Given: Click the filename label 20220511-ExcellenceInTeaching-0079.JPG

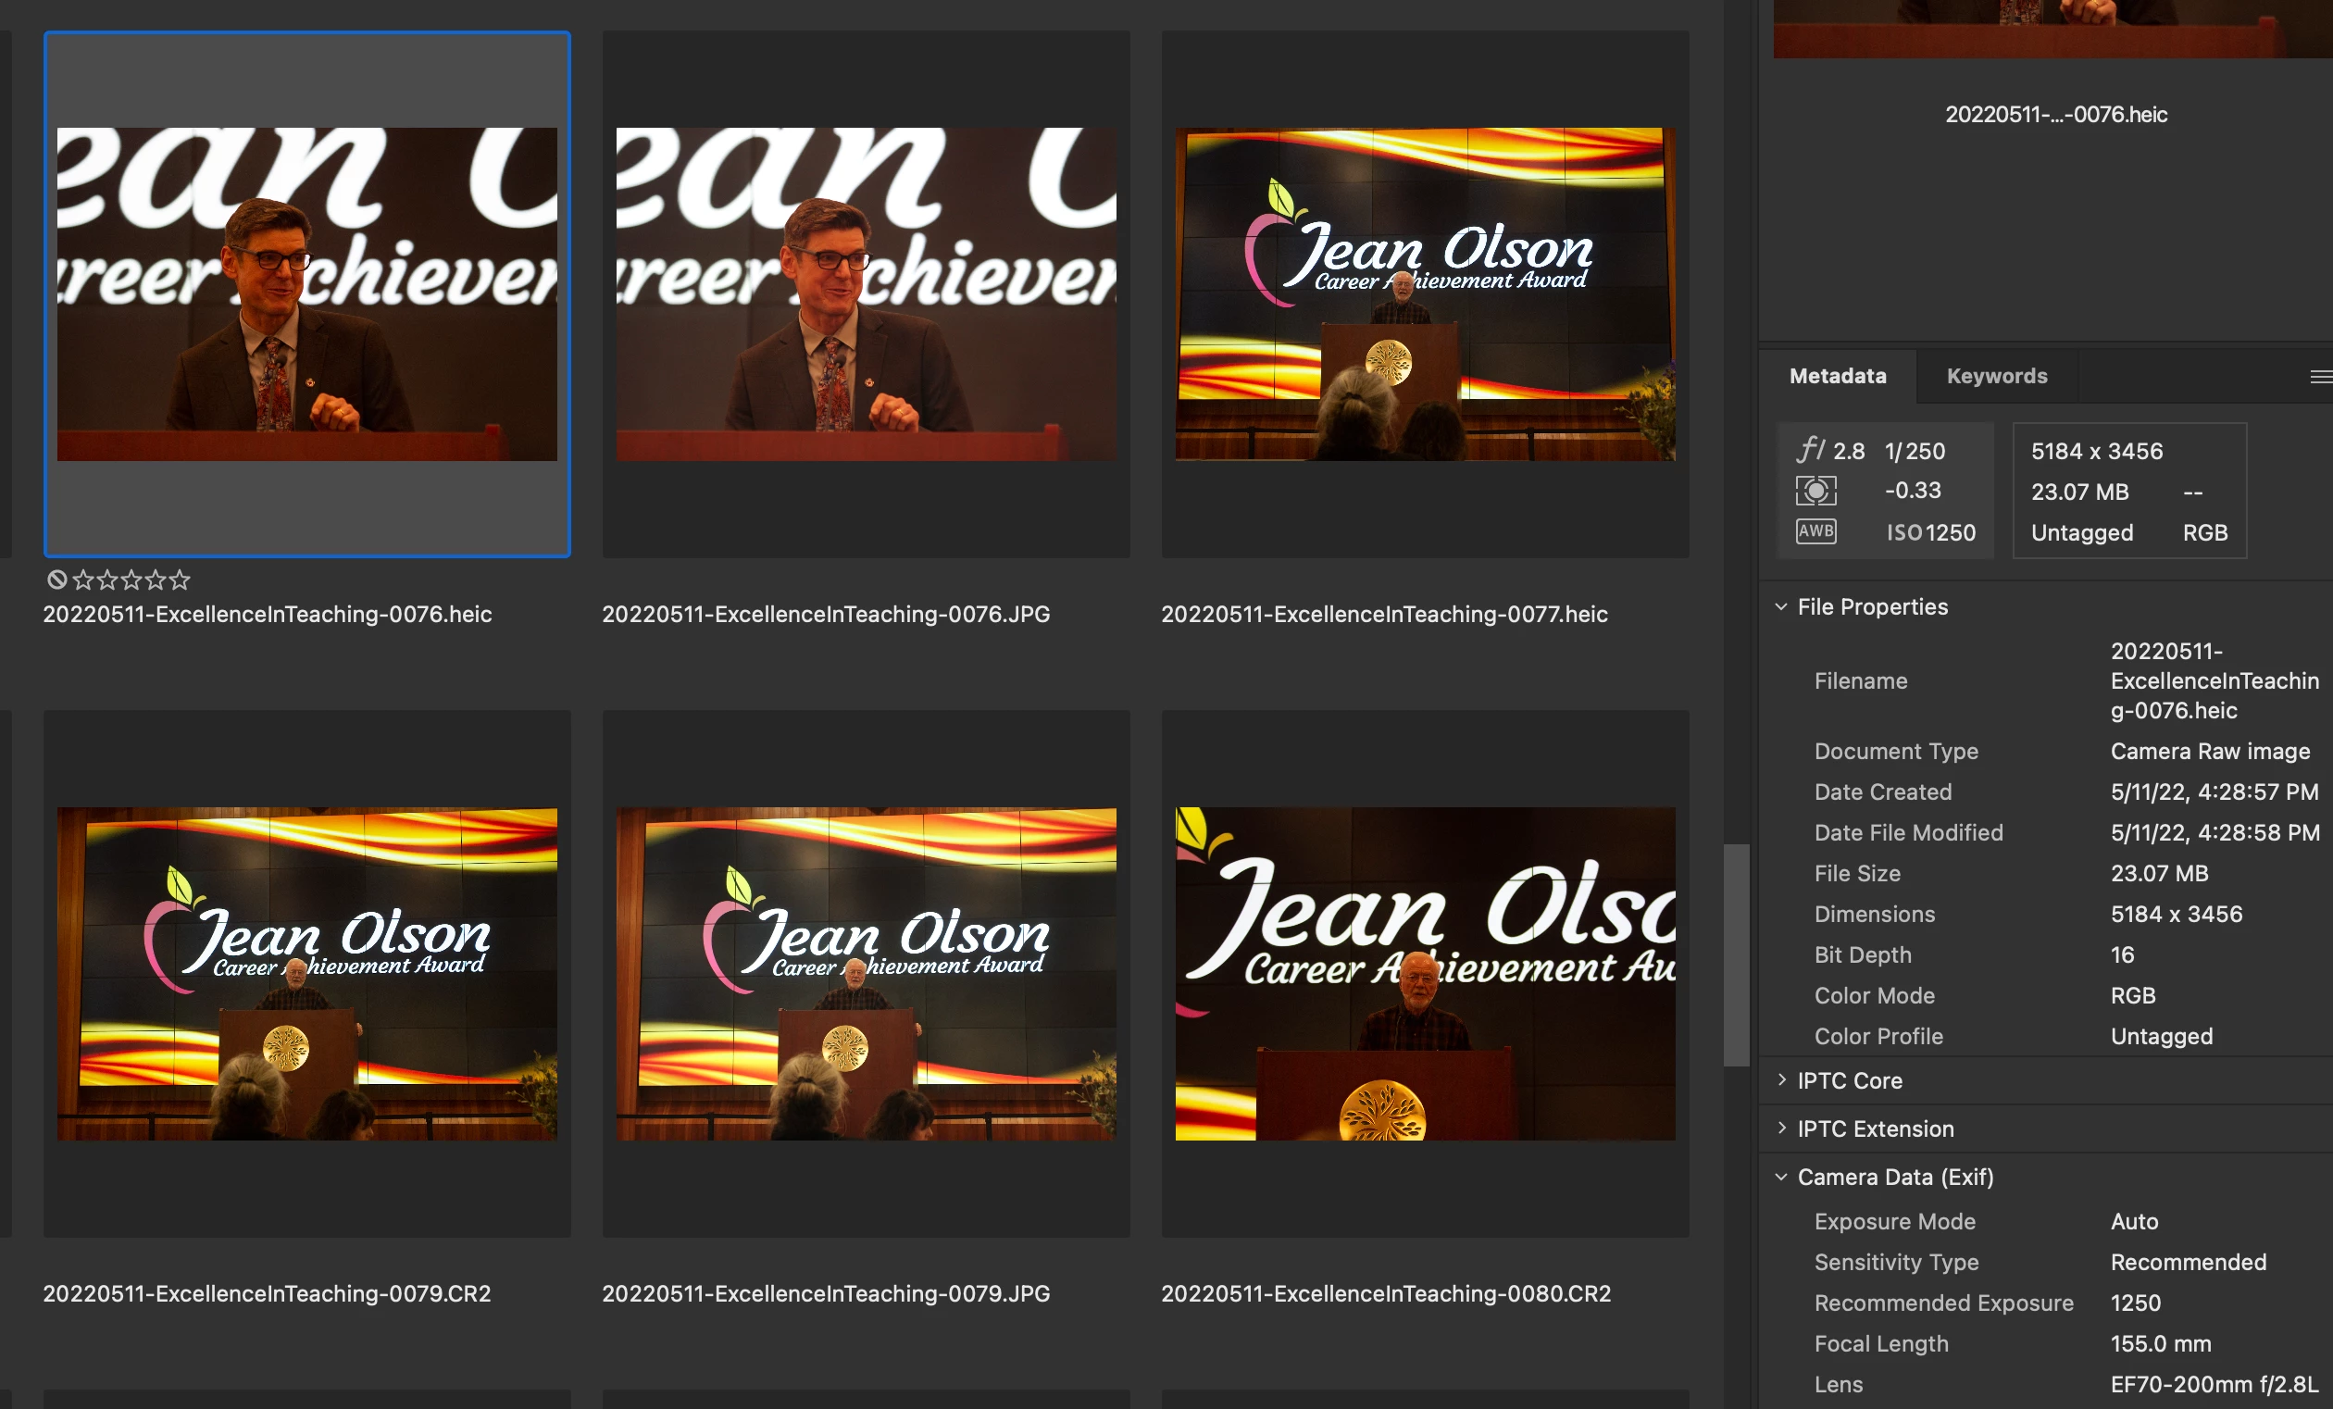Looking at the screenshot, I should click(x=826, y=1293).
